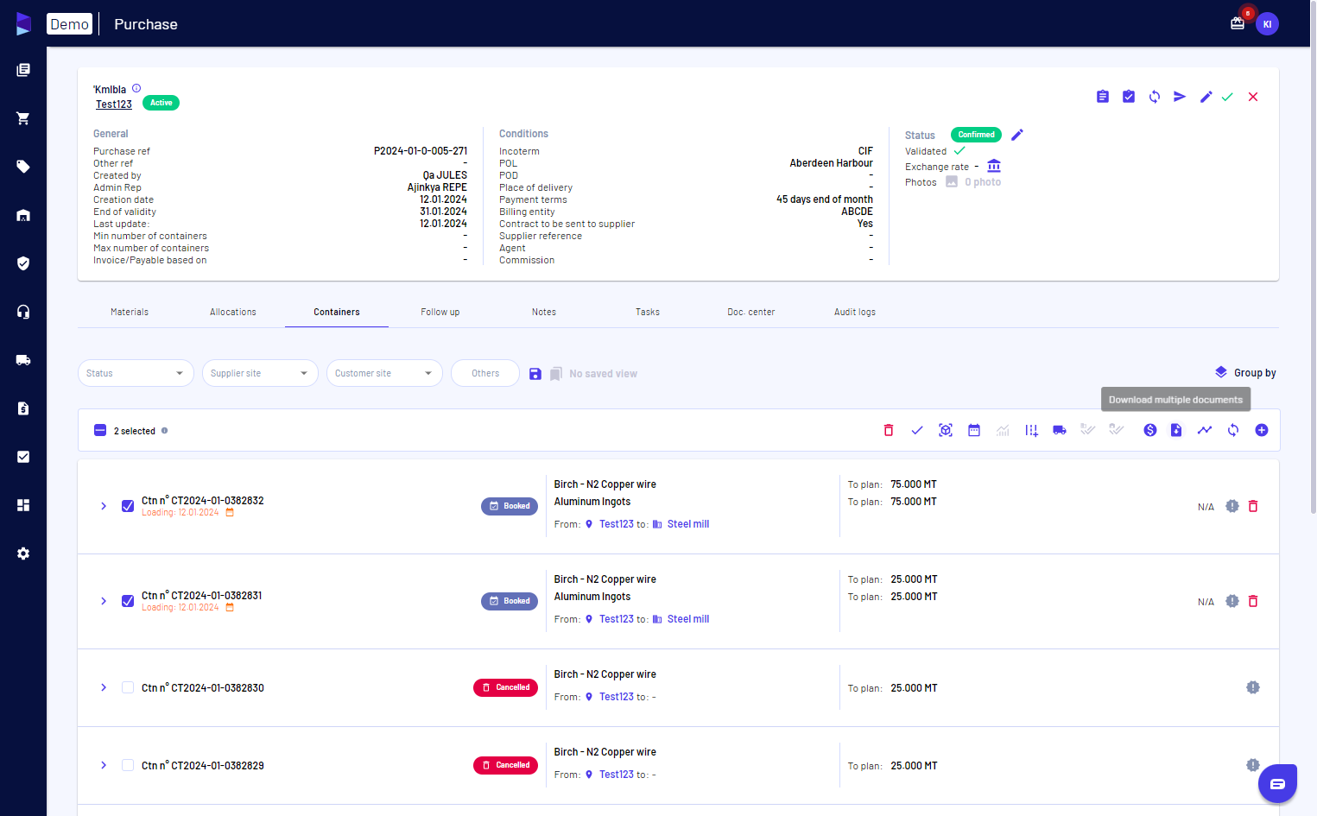Expand container row CT2024-01-0382832
1317x816 pixels.
[x=104, y=506]
